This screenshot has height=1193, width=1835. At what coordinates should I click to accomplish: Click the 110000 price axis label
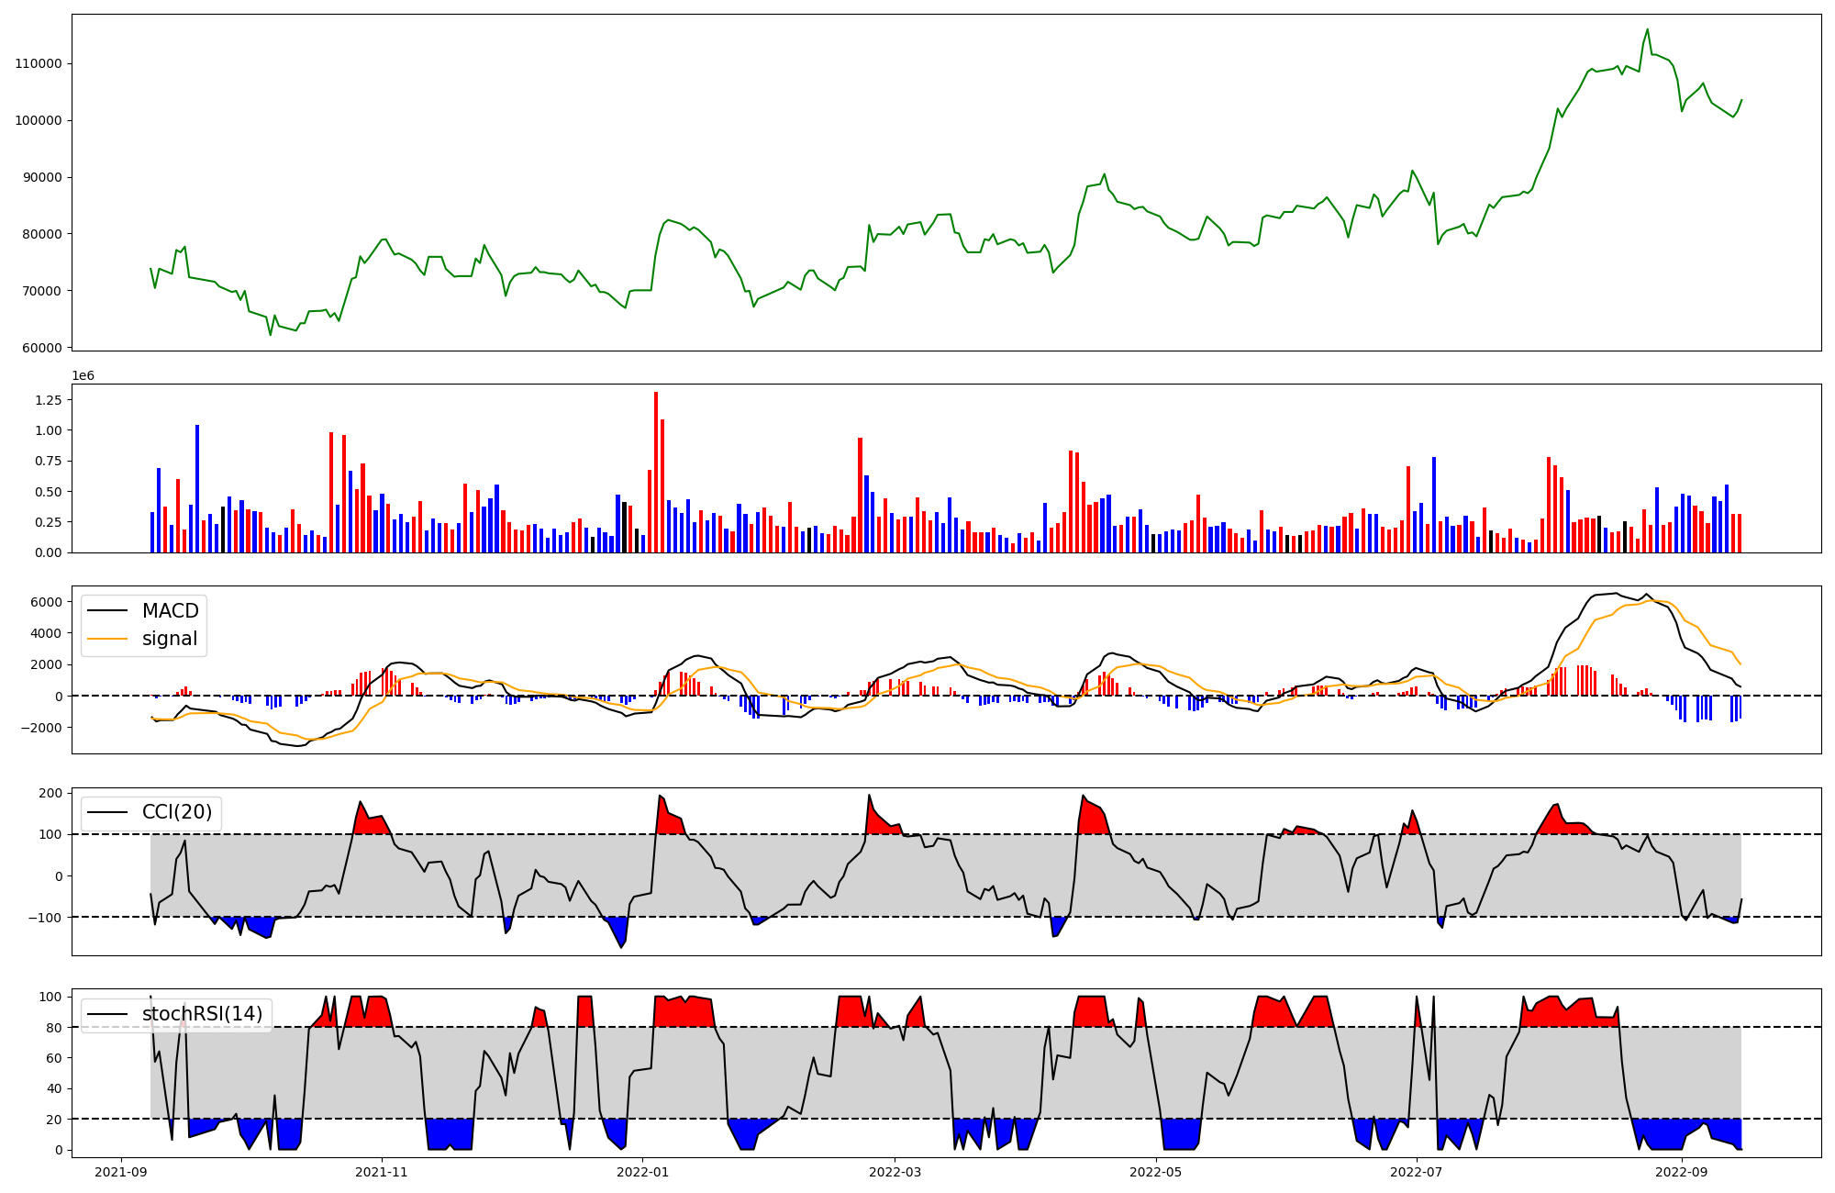tap(39, 64)
